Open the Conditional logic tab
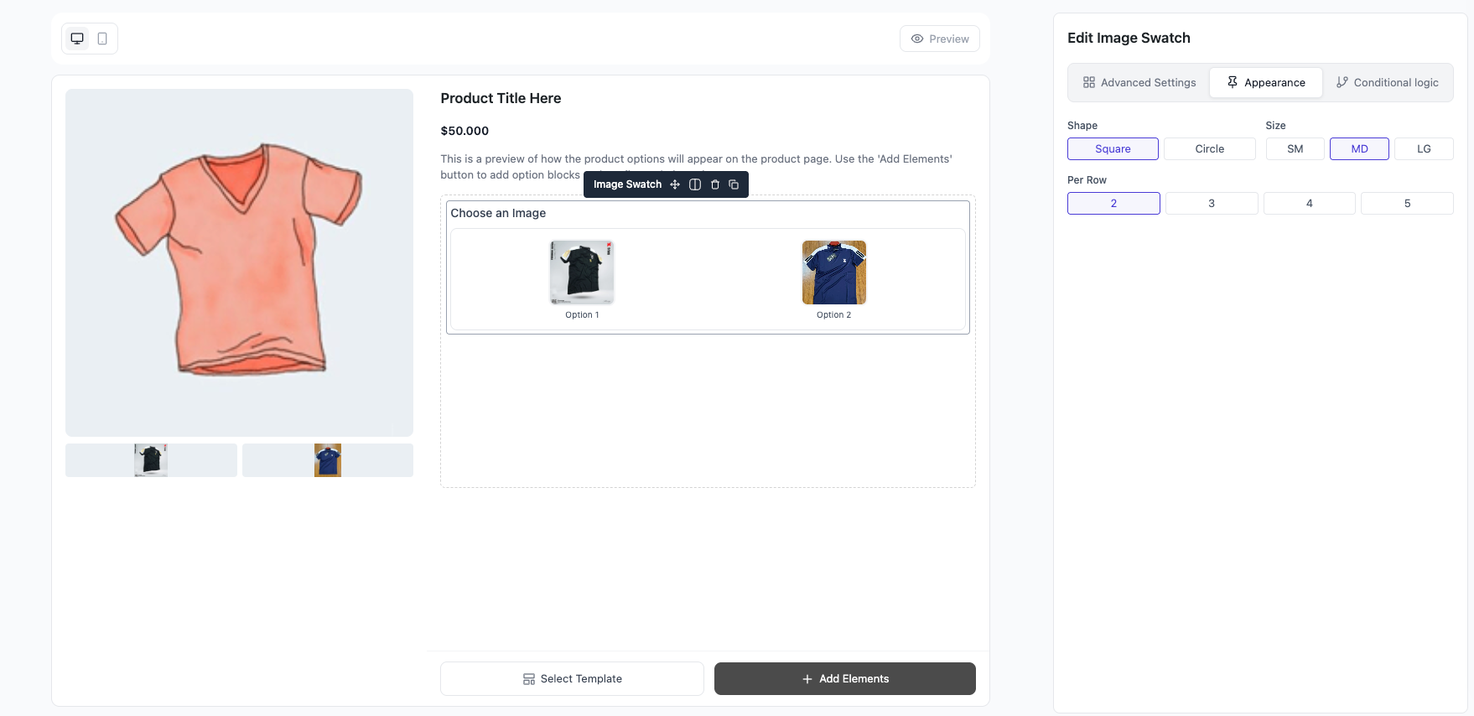The height and width of the screenshot is (716, 1474). 1388,82
